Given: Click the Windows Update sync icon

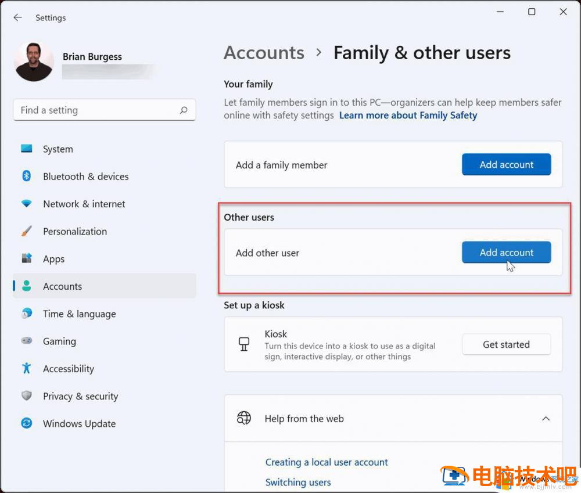Looking at the screenshot, I should pyautogui.click(x=26, y=423).
